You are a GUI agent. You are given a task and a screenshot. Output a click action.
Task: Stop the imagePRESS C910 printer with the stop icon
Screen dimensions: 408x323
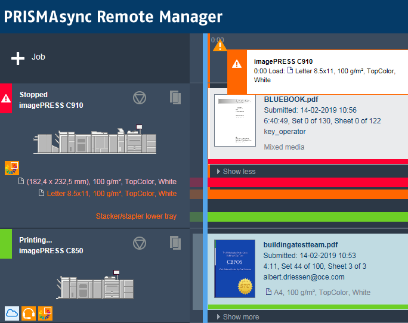click(140, 98)
